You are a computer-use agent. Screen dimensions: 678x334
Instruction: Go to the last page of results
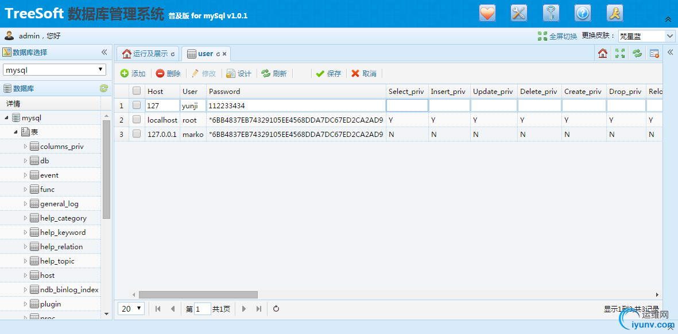(258, 309)
